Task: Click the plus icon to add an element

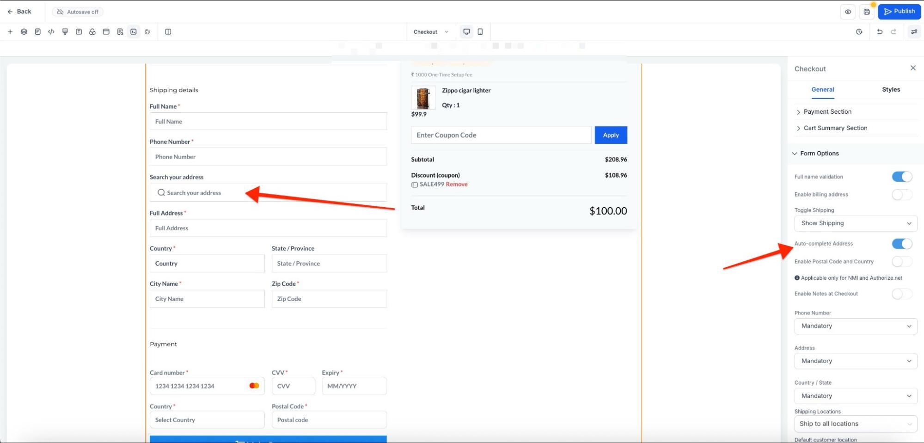Action: [x=10, y=32]
